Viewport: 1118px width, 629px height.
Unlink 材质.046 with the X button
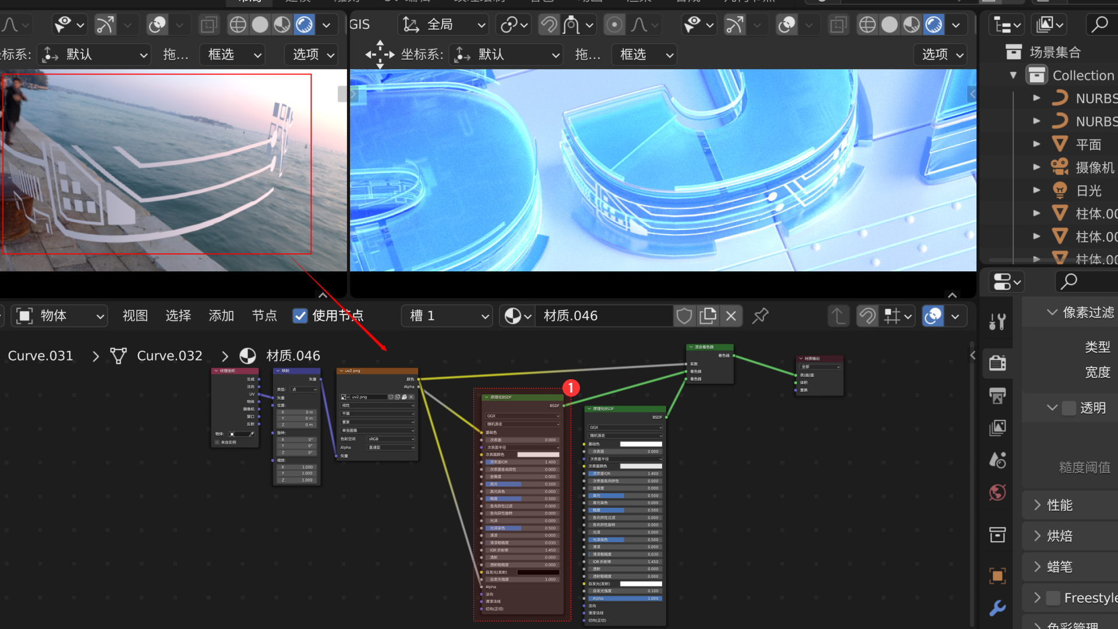click(x=731, y=316)
